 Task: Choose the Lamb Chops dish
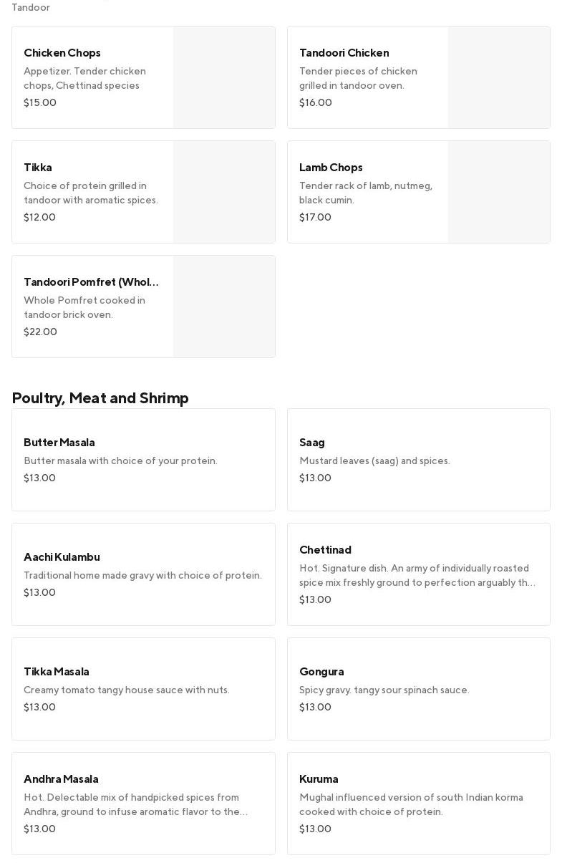point(331,168)
